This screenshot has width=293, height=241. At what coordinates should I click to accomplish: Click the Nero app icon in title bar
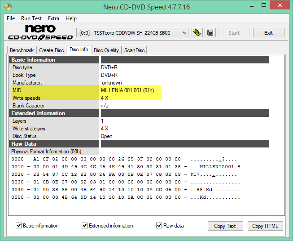coord(8,7)
